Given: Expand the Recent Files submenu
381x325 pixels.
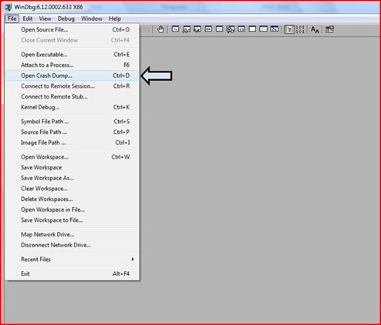Looking at the screenshot, I should [72, 260].
